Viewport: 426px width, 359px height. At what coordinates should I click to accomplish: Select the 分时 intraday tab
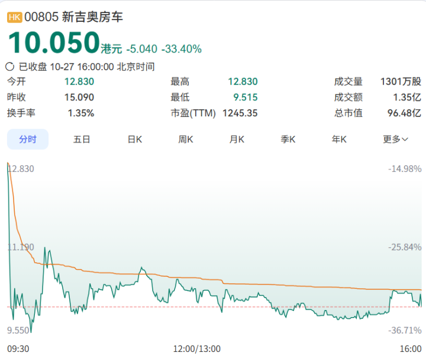point(28,139)
